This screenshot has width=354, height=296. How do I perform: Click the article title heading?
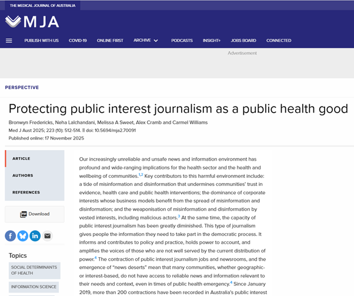(178, 109)
